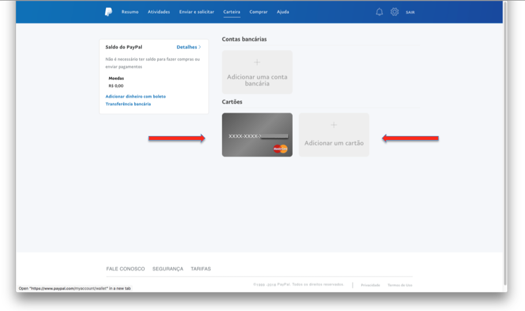This screenshot has width=525, height=311.
Task: Click Adicionar dinheiro com boleto link
Action: (x=135, y=96)
